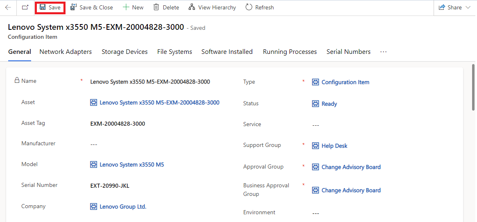Click the Name field value

click(150, 82)
